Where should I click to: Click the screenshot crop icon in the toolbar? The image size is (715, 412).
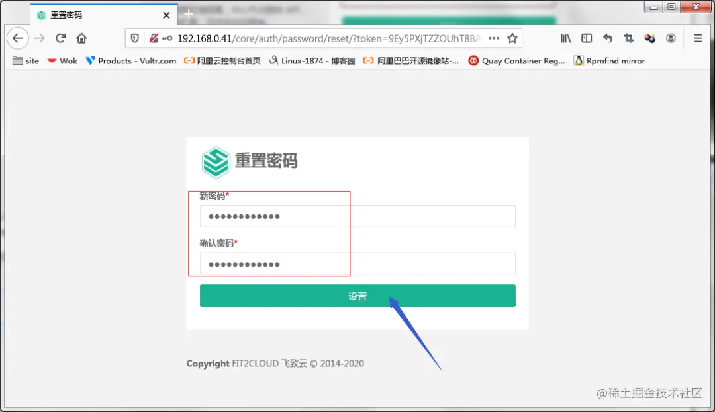[628, 38]
